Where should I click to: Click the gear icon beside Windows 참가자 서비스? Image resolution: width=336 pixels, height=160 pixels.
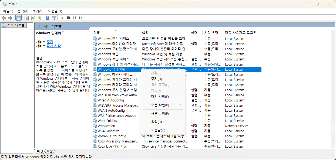[95, 74]
